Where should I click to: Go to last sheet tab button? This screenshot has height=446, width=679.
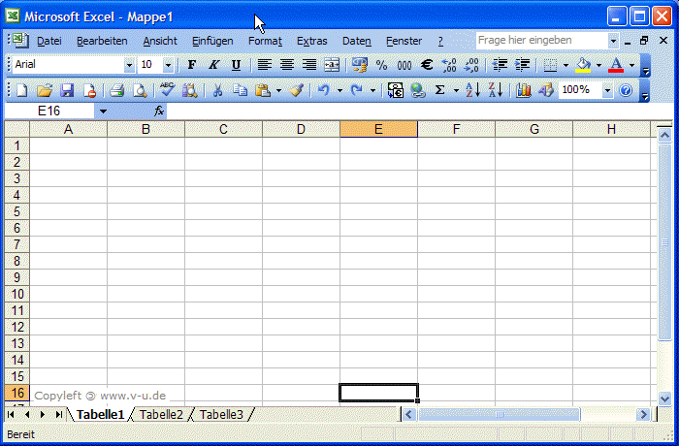[x=59, y=414]
